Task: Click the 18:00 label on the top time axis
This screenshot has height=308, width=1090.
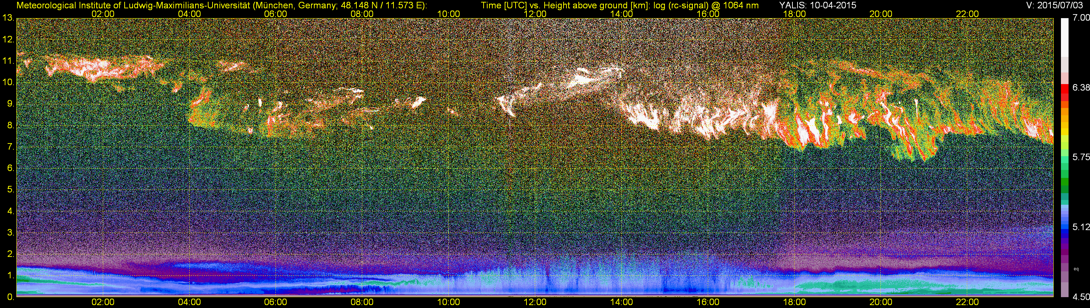Action: pos(794,14)
